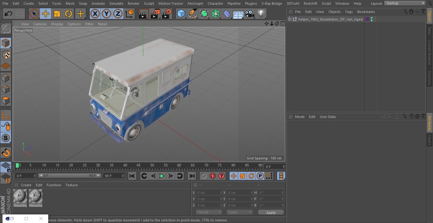Click the current frame field at timeline end
The width and height of the screenshot is (433, 223).
point(275,166)
